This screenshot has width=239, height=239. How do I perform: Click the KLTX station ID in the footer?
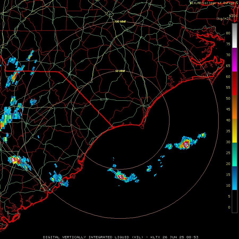[155, 237]
